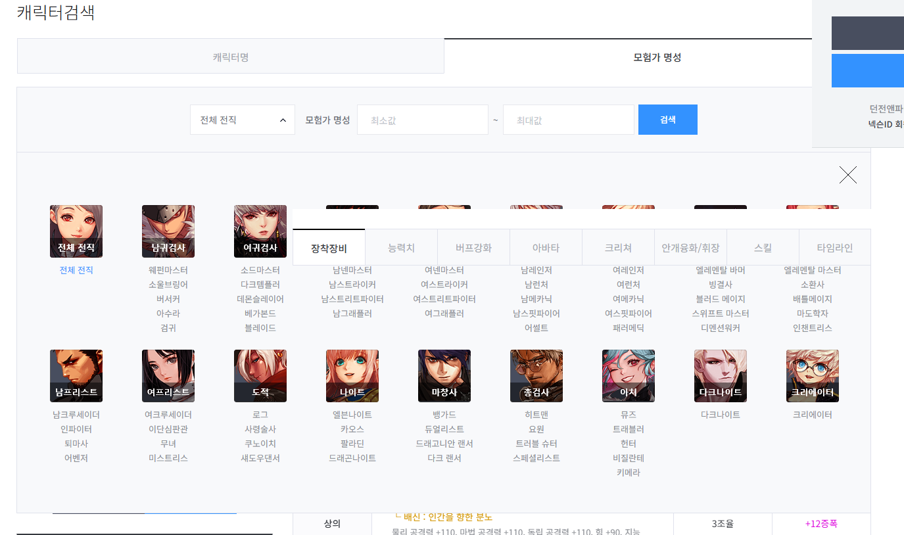Select the 도적 class portrait icon
The width and height of the screenshot is (904, 535).
260,375
